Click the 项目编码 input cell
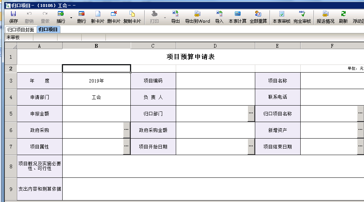This screenshot has width=364, height=202. tap(215, 81)
